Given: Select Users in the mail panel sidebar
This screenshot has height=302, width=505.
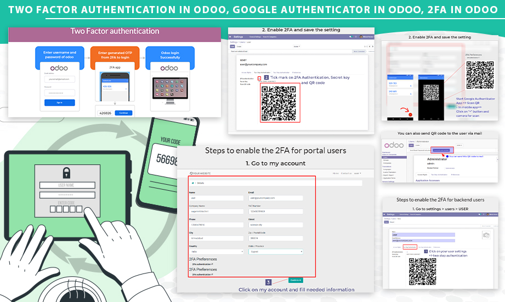Looking at the screenshot, I should click(x=394, y=157).
